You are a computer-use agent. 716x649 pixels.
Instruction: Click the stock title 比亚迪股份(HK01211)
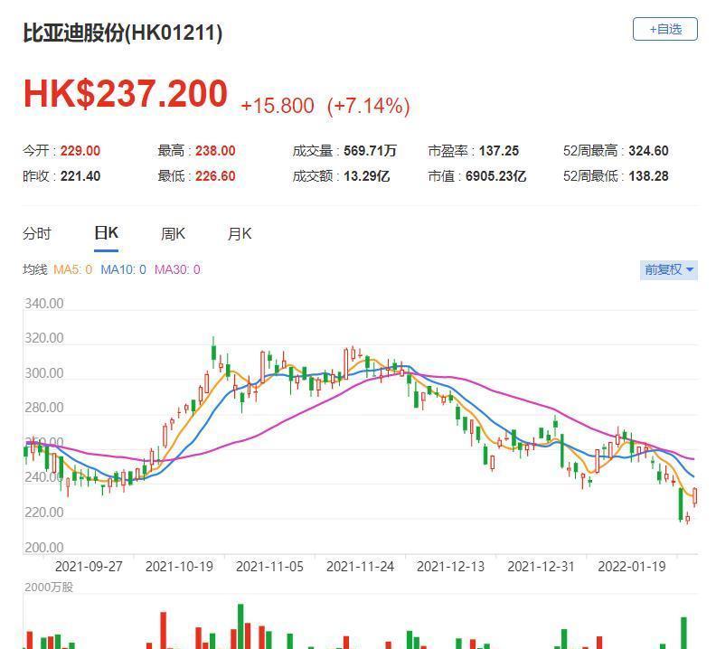123,33
